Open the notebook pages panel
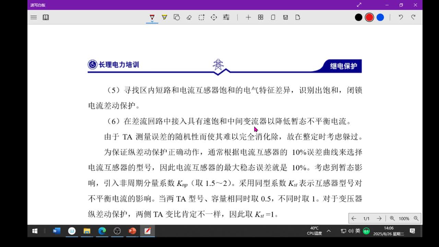This screenshot has width=439, height=247. click(46, 17)
